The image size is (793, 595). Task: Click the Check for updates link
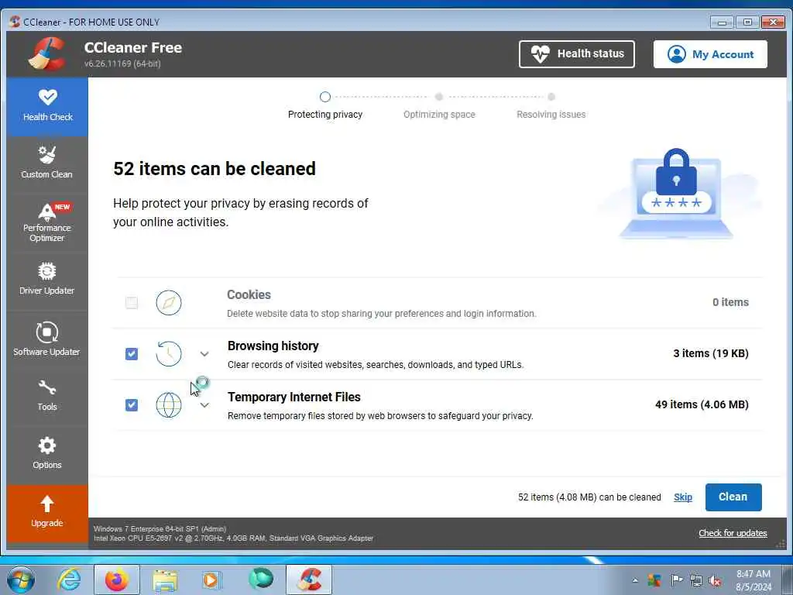733,533
